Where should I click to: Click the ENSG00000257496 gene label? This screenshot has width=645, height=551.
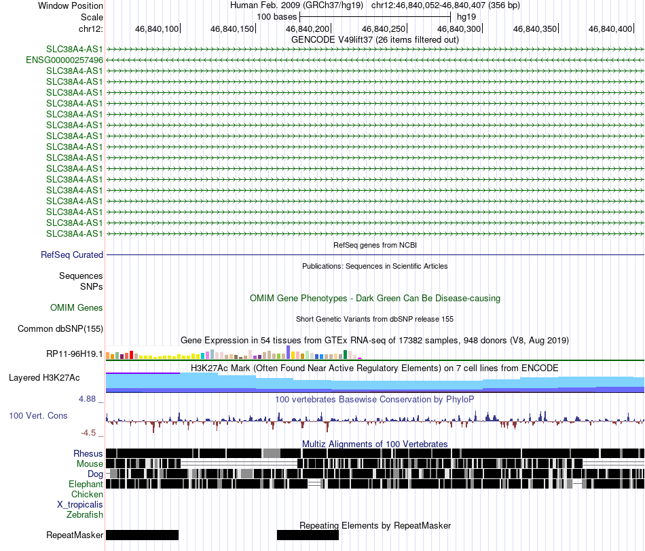[64, 60]
